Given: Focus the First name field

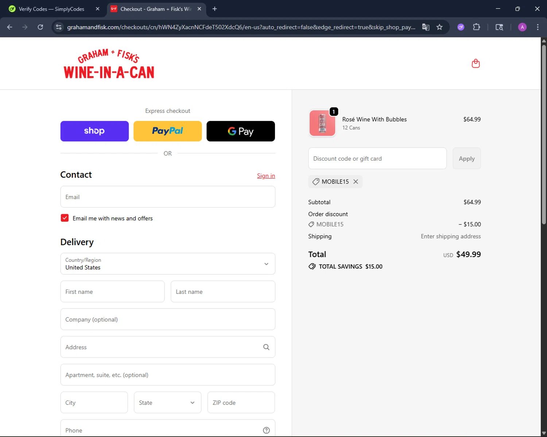Looking at the screenshot, I should pyautogui.click(x=112, y=291).
